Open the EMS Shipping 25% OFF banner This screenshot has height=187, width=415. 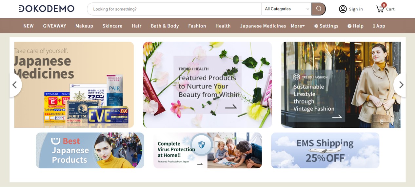pyautogui.click(x=325, y=150)
